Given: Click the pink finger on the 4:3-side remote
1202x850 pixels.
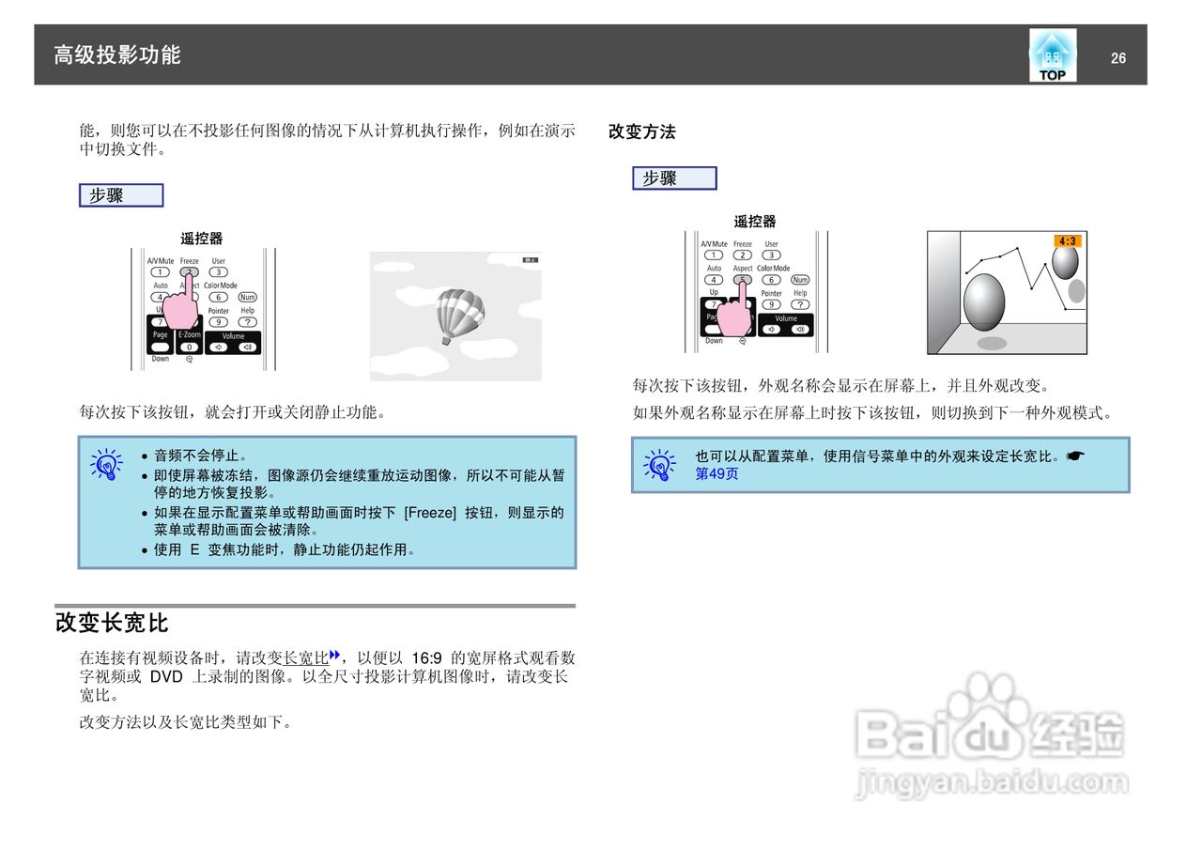Looking at the screenshot, I should click(734, 309).
